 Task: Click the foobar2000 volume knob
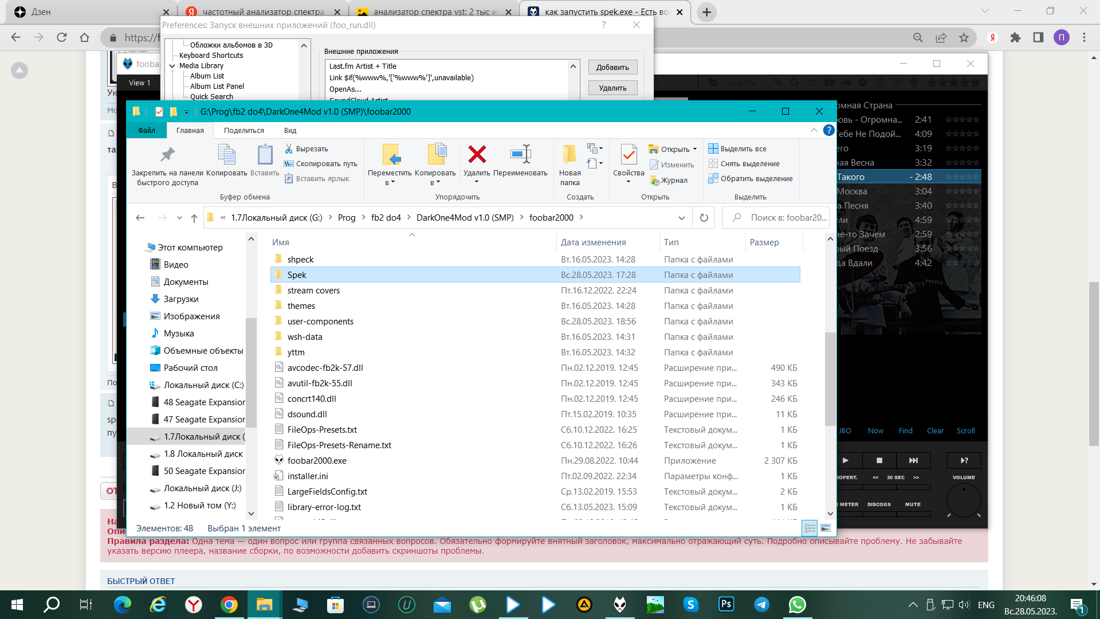pos(964,500)
